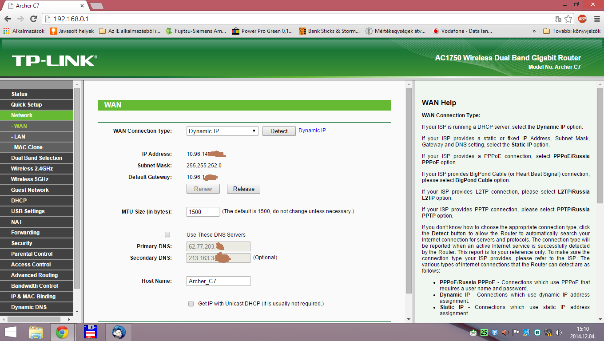
Task: Open the Vodafone Data bookmark
Action: [462, 31]
